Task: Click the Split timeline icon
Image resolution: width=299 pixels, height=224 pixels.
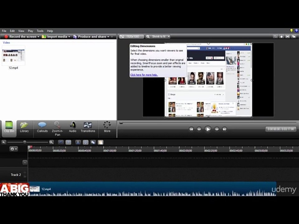Action: 86,142
